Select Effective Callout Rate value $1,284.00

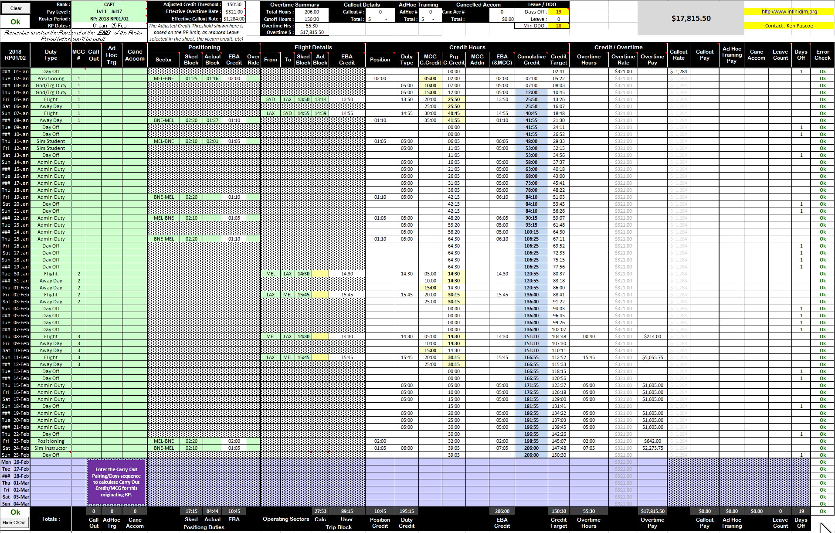[x=234, y=19]
